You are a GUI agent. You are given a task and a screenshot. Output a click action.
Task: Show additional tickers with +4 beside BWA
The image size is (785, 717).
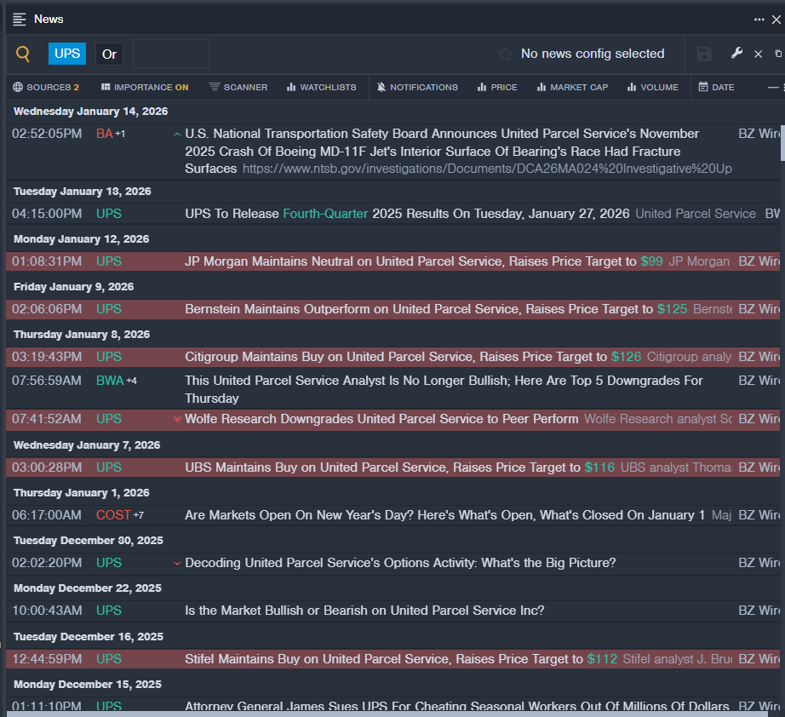(x=131, y=381)
